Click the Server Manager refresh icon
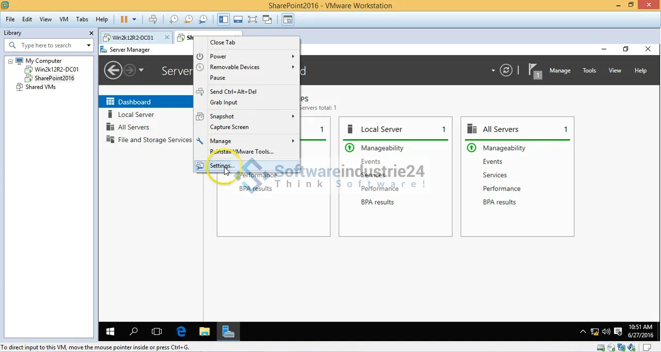661x352 pixels. pos(506,71)
